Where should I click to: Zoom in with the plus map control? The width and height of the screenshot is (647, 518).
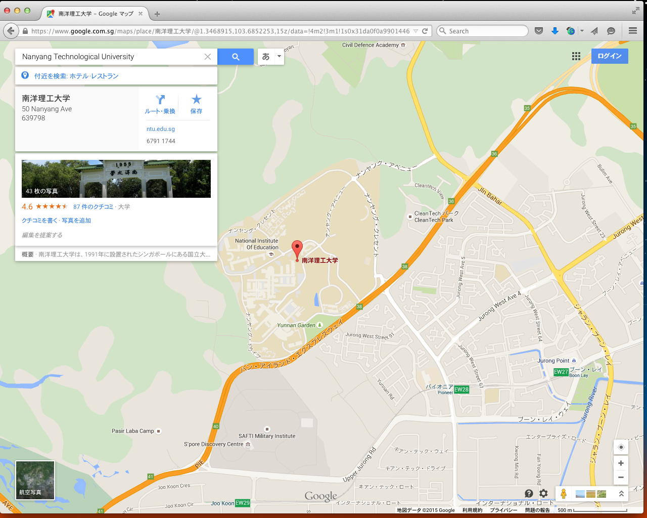[x=621, y=463]
